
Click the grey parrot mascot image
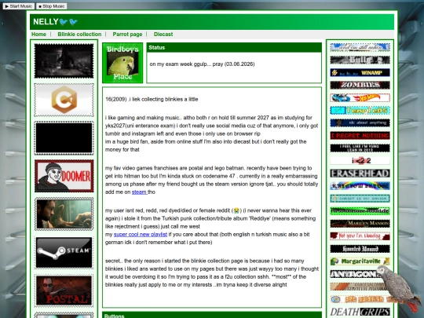pos(399,288)
